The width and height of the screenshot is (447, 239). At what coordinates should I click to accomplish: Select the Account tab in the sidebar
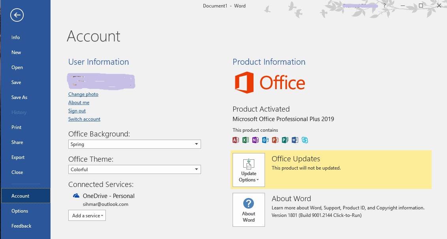(26, 196)
